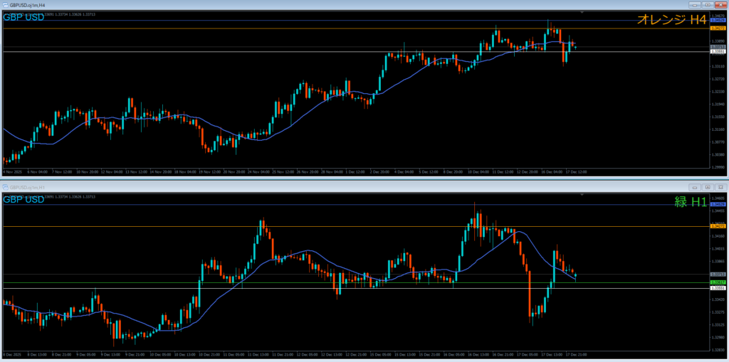Image resolution: width=729 pixels, height=362 pixels.
Task: Click the オレンジ H4 label text
Action: (672, 19)
